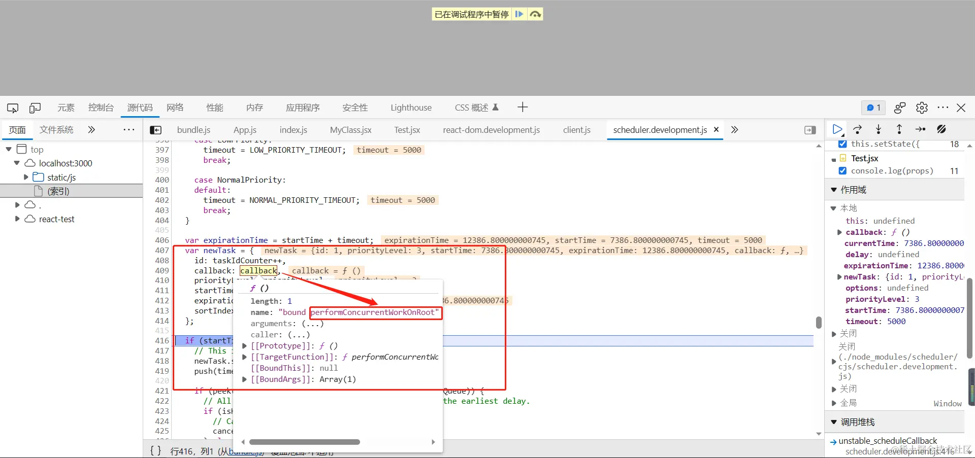Open the App.js file tab
The height and width of the screenshot is (458, 975).
pos(245,130)
